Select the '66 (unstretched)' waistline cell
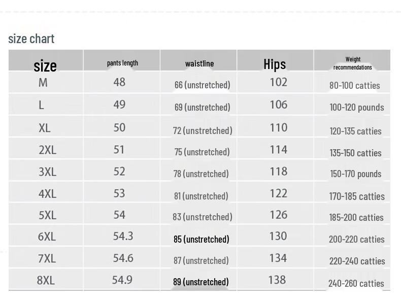 pos(203,85)
